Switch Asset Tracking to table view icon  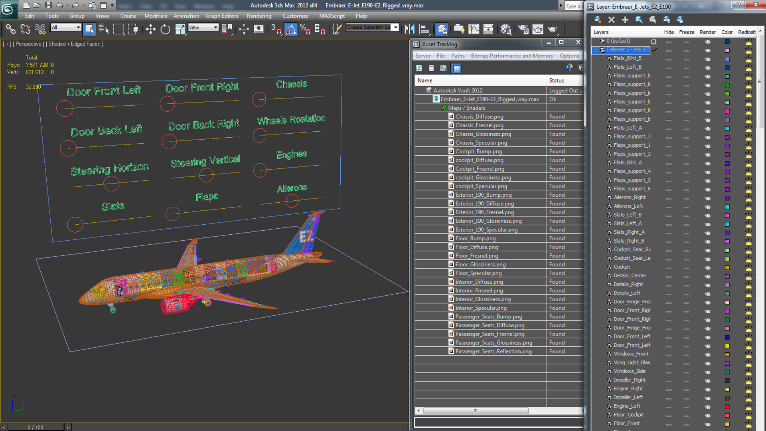[456, 68]
